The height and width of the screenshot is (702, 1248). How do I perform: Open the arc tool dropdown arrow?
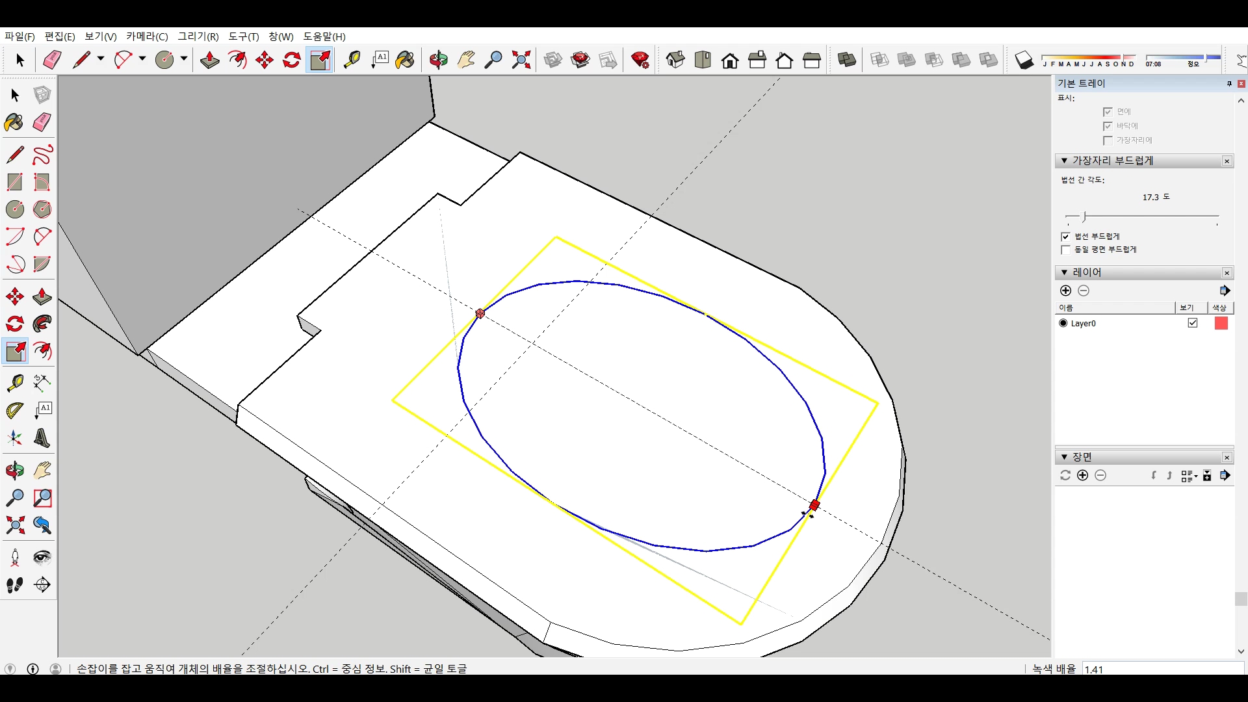point(142,59)
